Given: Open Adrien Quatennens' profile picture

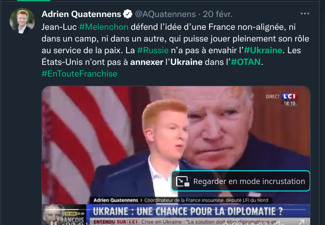Looking at the screenshot, I should (22, 21).
